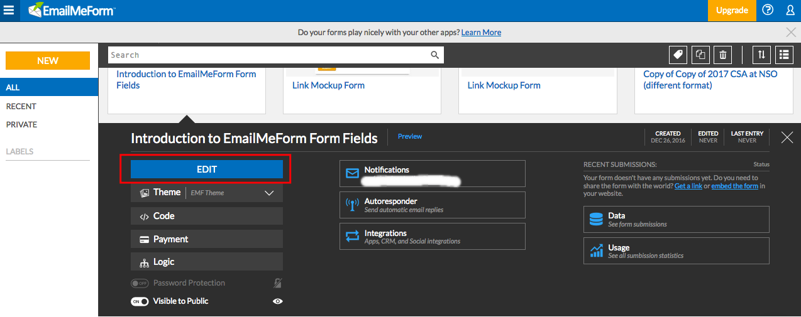Click the password protection lock icon

coord(277,283)
